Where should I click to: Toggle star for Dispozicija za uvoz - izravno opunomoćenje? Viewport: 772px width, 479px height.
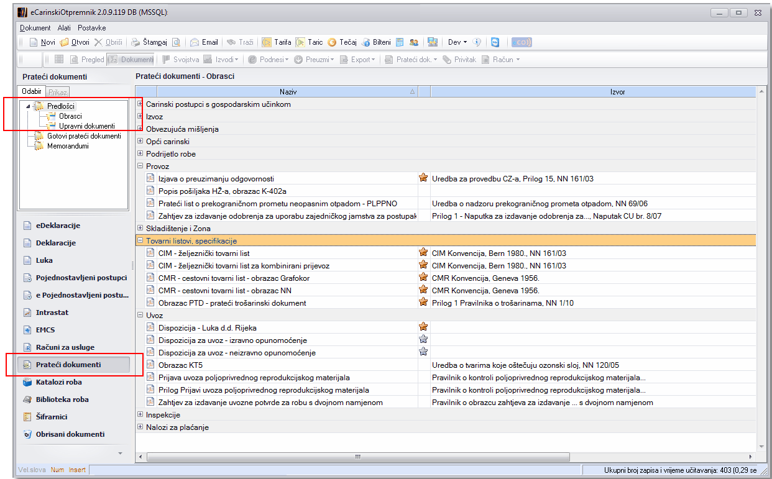point(423,339)
